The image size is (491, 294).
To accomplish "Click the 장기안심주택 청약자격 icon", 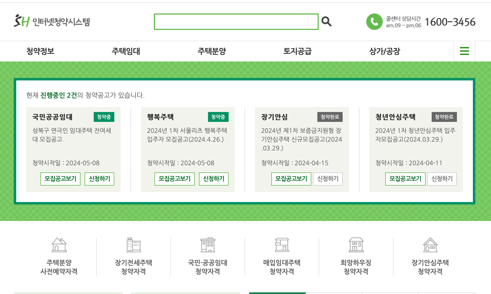I will [430, 245].
